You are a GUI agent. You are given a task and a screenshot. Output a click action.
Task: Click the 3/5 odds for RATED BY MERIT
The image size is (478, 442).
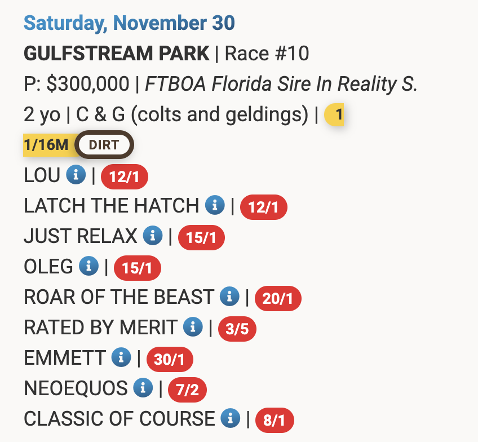237,329
